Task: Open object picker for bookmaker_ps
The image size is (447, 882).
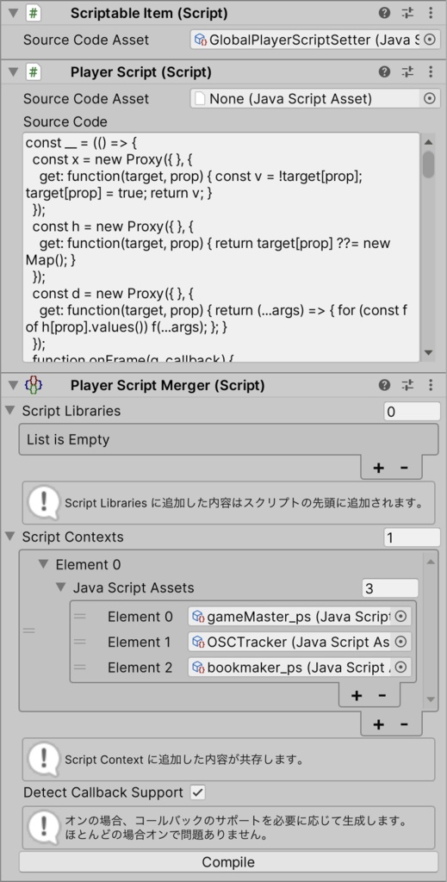Action: click(400, 668)
